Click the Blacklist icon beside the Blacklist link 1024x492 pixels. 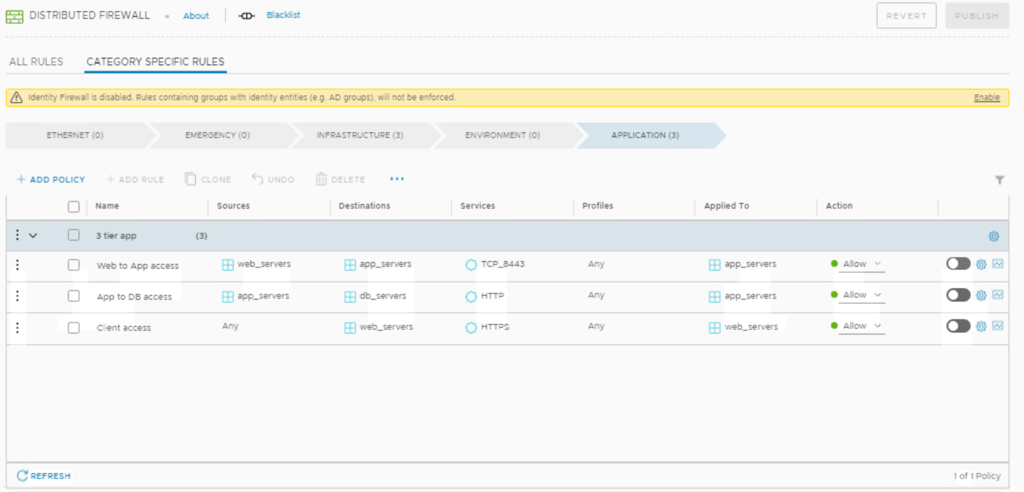point(246,16)
